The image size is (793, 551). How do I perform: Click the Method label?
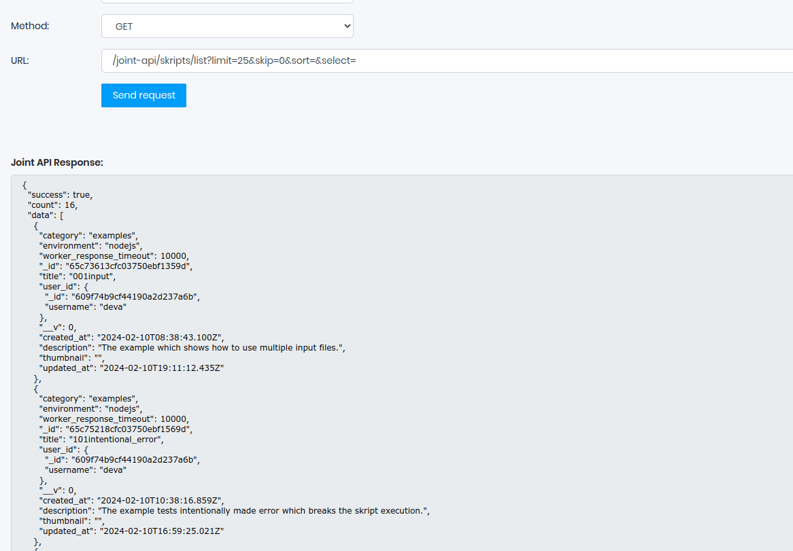(x=30, y=26)
